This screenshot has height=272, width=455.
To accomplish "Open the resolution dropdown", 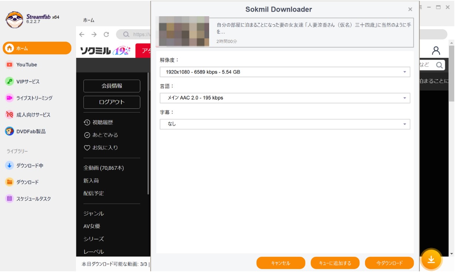I will 285,72.
